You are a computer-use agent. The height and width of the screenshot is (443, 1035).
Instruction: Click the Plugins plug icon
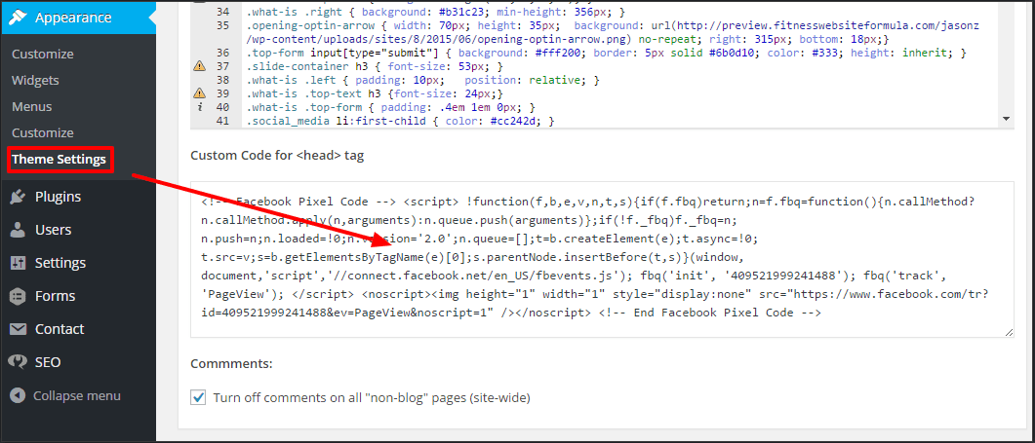tap(19, 197)
